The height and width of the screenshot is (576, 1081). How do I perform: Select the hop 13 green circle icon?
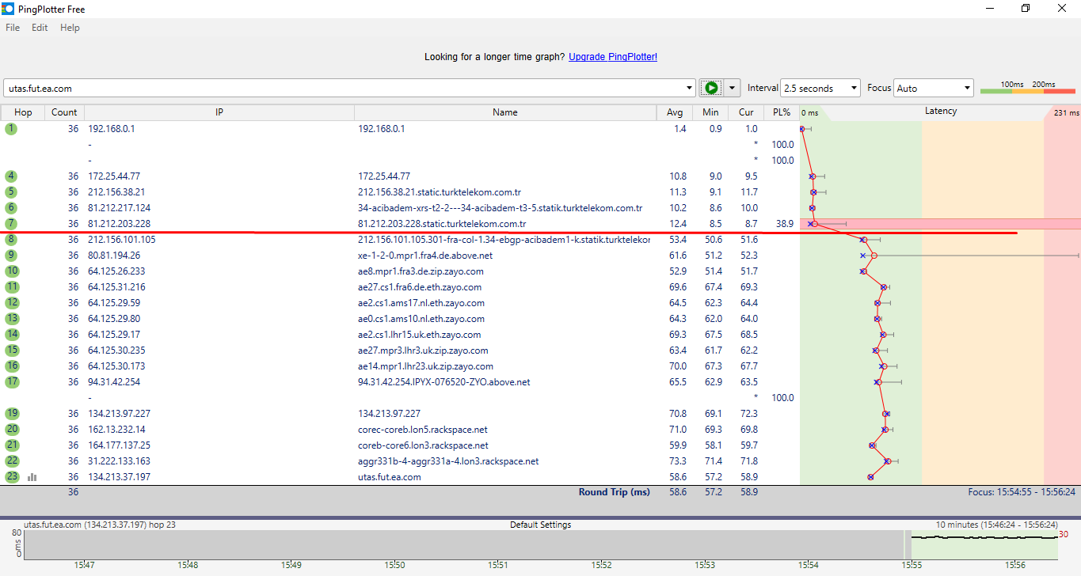pyautogui.click(x=11, y=318)
